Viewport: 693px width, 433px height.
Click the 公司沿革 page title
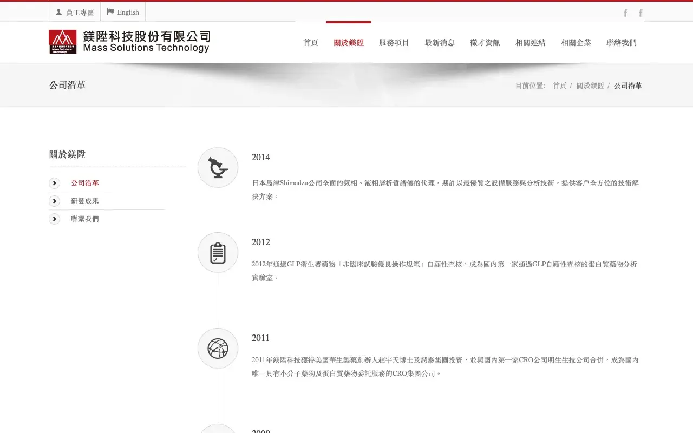click(67, 86)
